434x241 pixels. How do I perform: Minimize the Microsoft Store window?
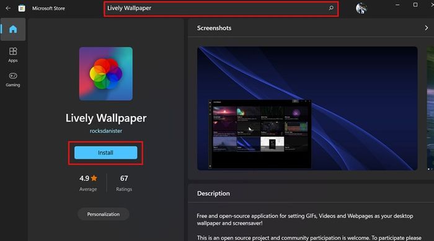(397, 5)
